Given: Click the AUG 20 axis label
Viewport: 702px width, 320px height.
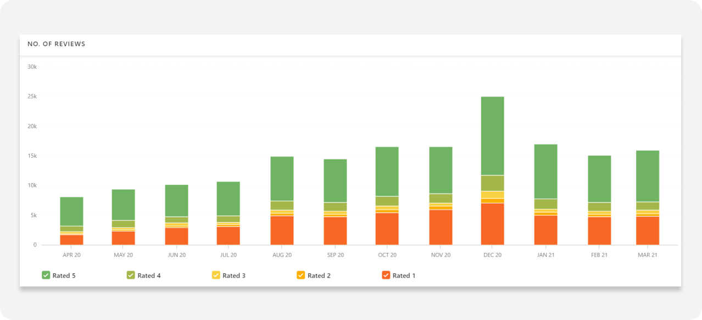Looking at the screenshot, I should click(282, 255).
